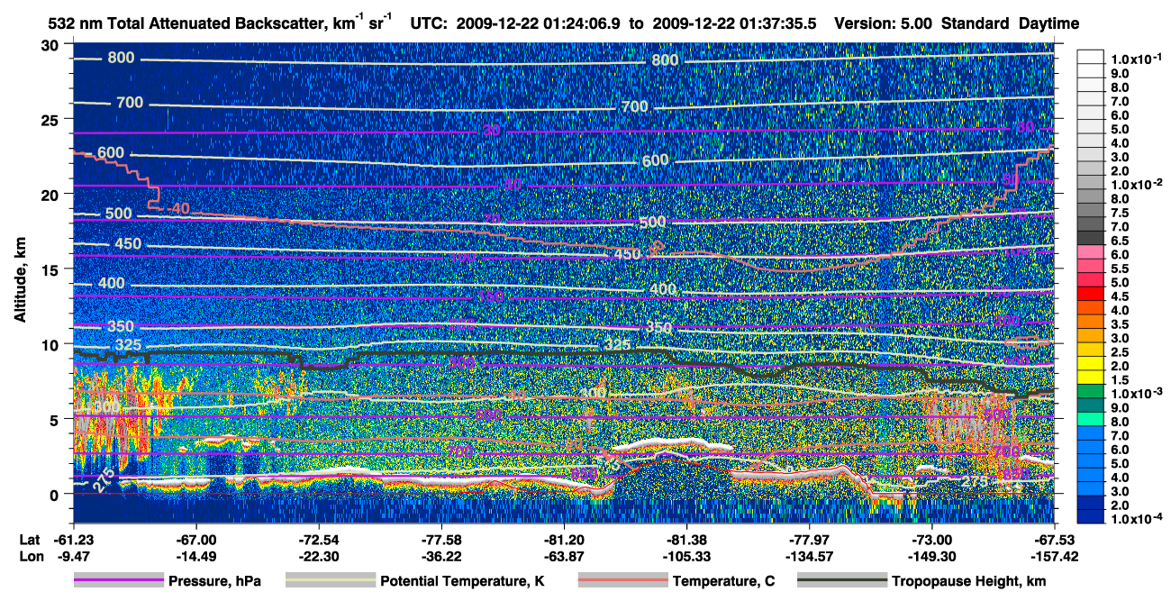Click latitude value -61.23
The image size is (1171, 601).
point(73,539)
